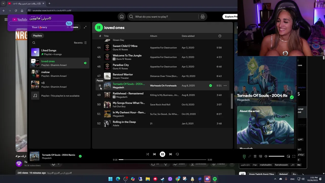Sort by the duration clock icon column
This screenshot has width=325, height=183.
pos(220,36)
